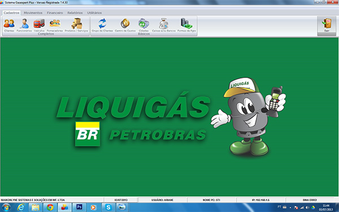Click the 'Completos' group label
This screenshot has height=212, width=339.
[46, 34]
